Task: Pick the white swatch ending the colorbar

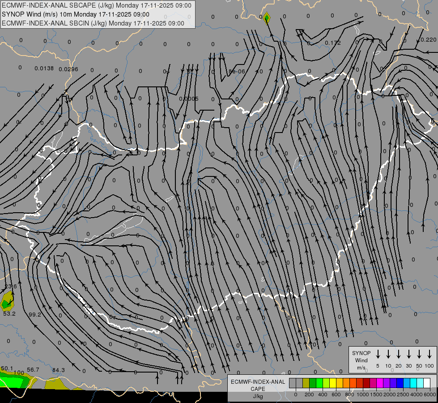Action: (426, 383)
